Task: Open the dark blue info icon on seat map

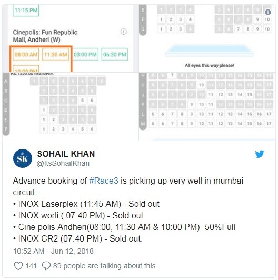Action: (x=268, y=12)
